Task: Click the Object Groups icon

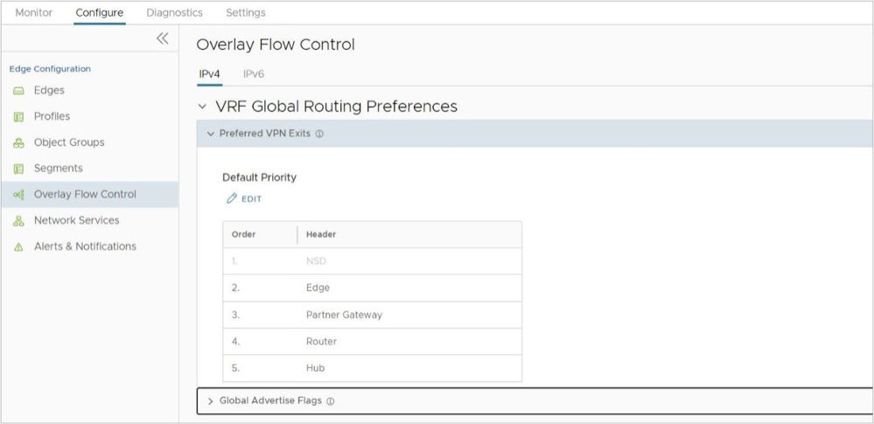Action: [18, 142]
